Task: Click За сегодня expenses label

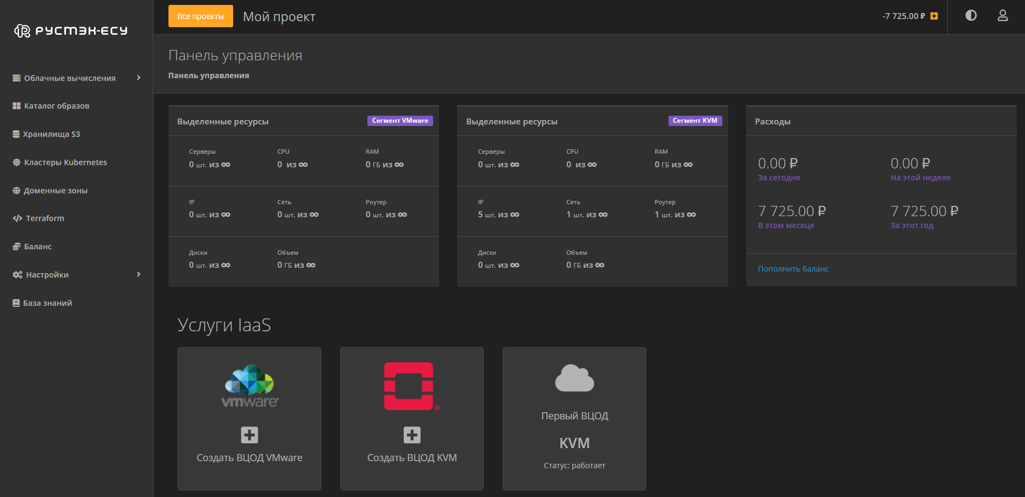Action: (x=779, y=178)
